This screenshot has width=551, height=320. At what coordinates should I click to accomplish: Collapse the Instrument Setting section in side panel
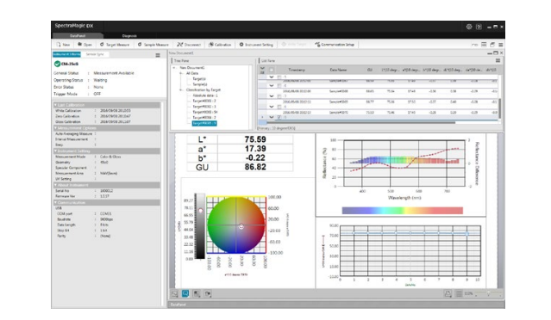(55, 151)
